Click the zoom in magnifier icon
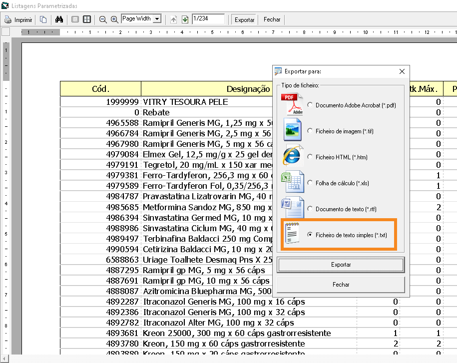The image size is (457, 363). tap(114, 19)
